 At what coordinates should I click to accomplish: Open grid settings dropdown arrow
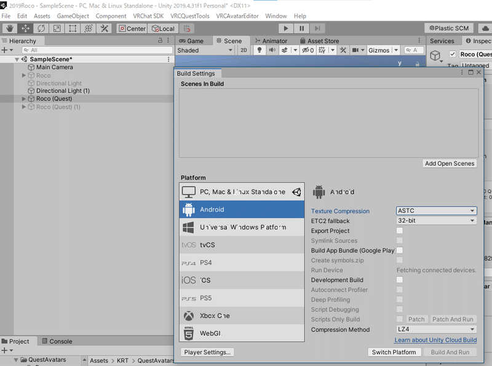(333, 50)
